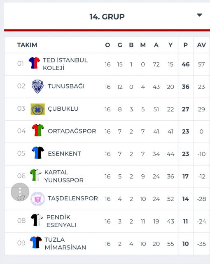Click the Çubuklu yellow club logo
210x264 pixels.
pyautogui.click(x=37, y=109)
